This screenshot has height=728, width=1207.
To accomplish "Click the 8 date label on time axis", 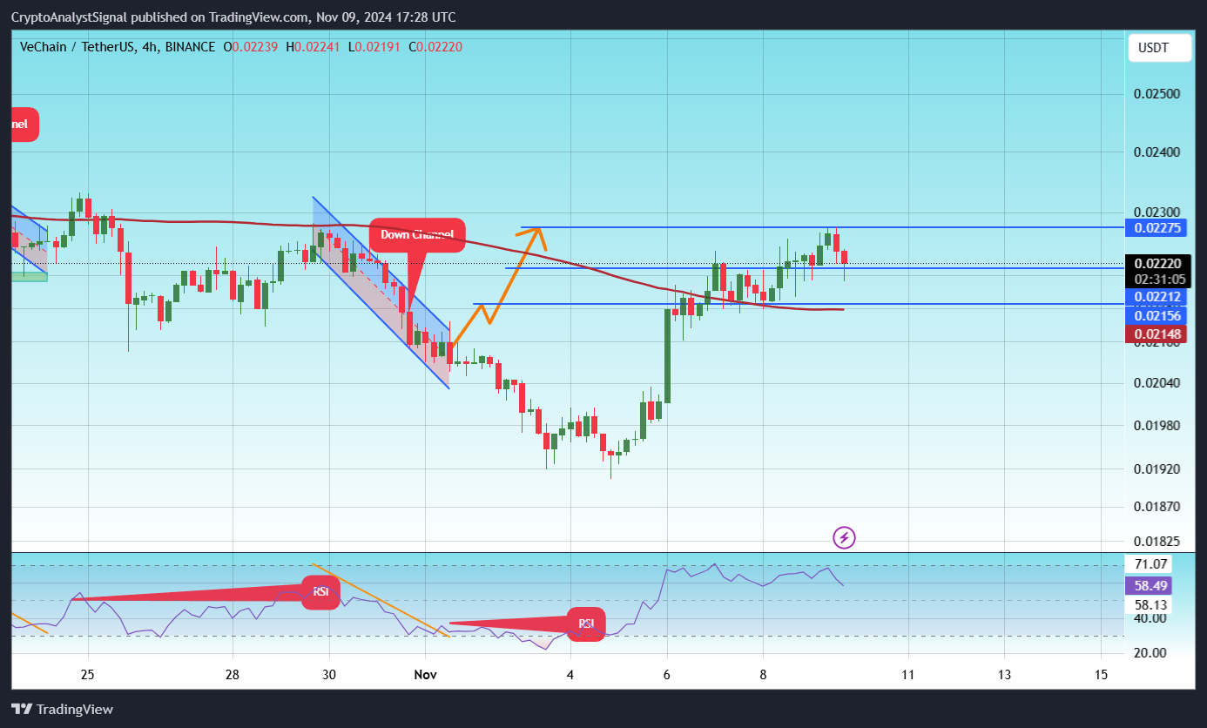I will coord(763,675).
